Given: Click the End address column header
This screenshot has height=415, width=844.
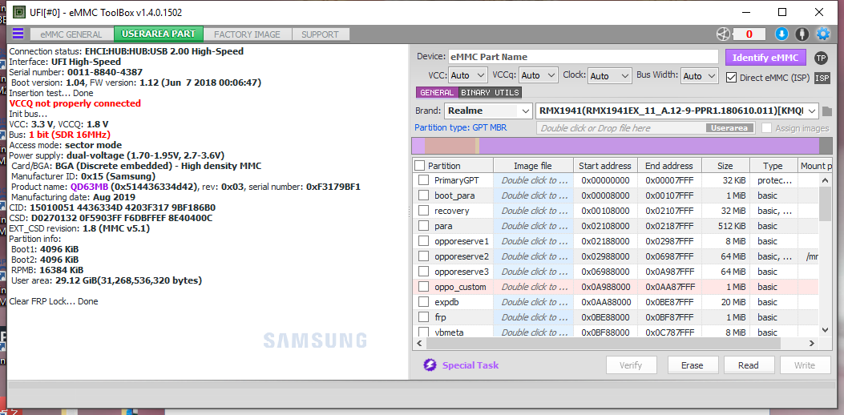Looking at the screenshot, I should (x=669, y=165).
